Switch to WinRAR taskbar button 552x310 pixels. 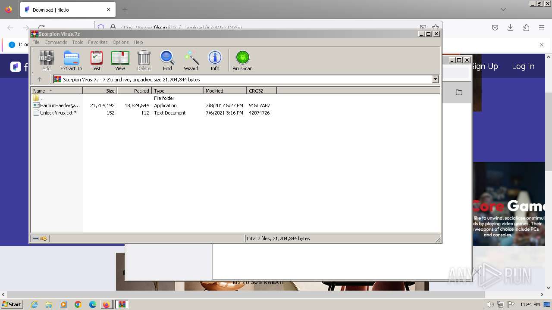coord(122,304)
